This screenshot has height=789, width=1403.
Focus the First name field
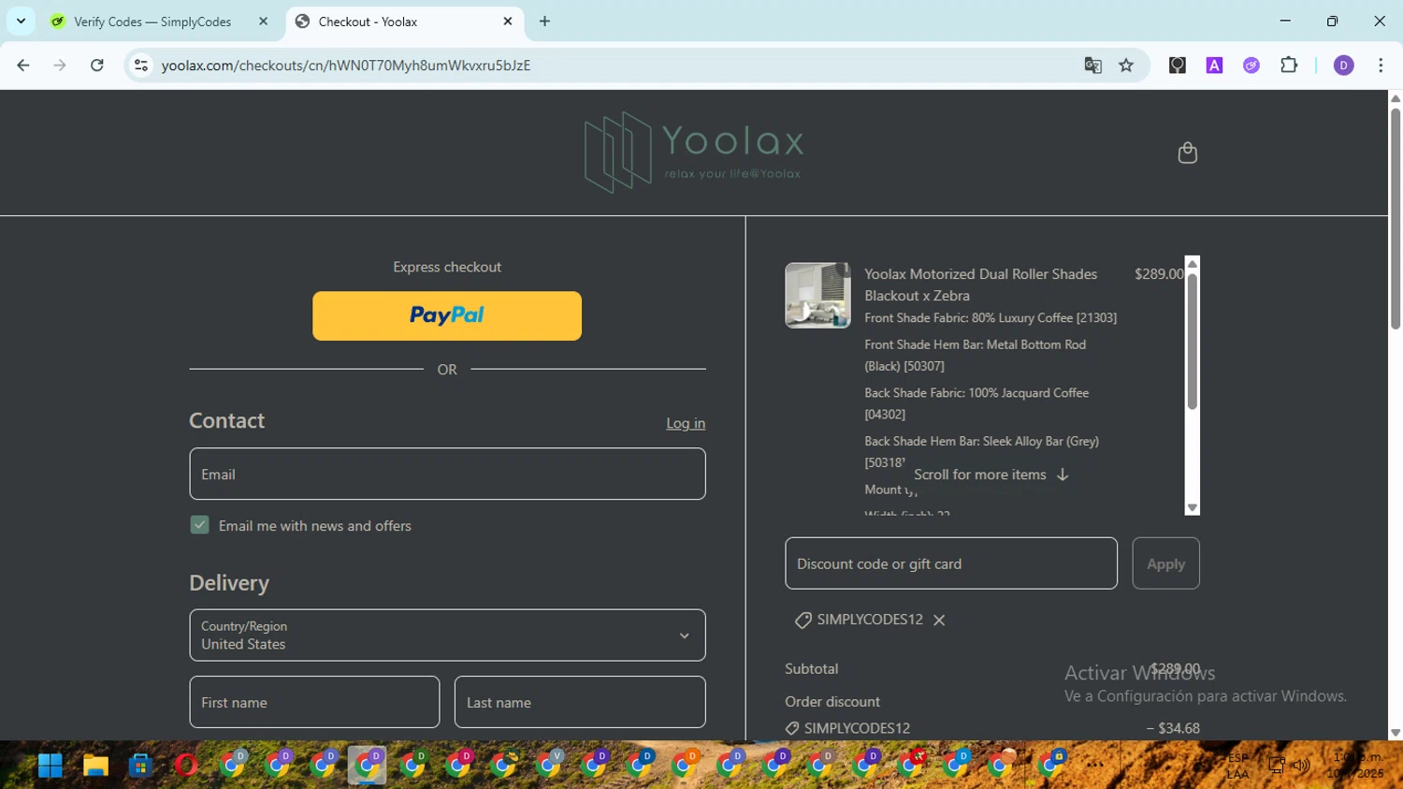[x=314, y=702]
